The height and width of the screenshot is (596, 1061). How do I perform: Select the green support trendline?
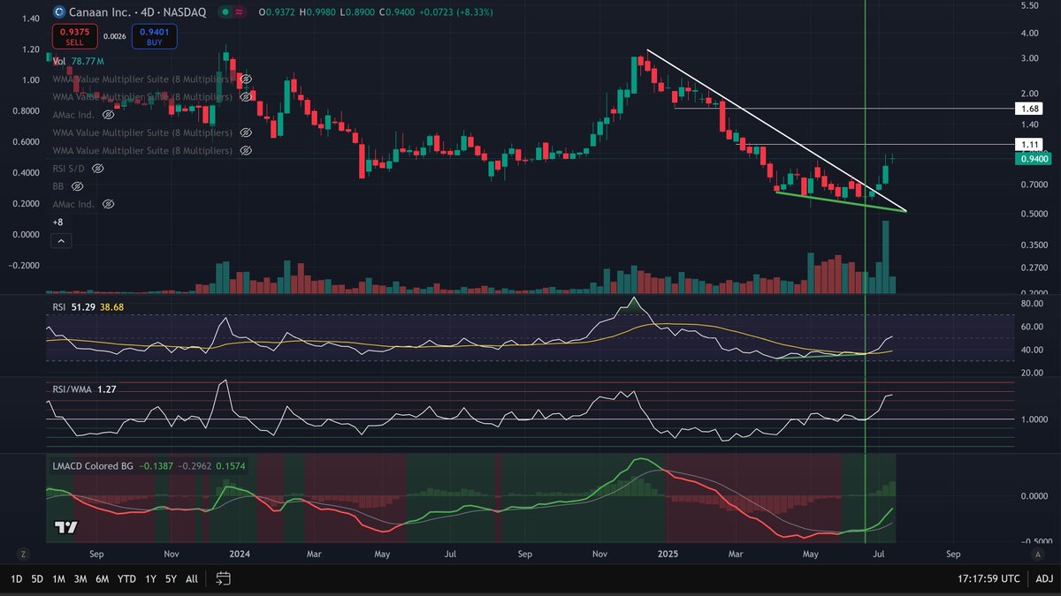tap(840, 202)
